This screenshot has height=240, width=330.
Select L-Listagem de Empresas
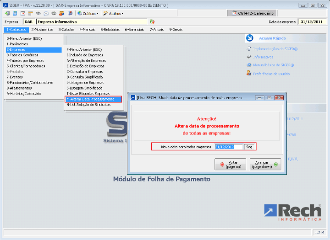93,83
